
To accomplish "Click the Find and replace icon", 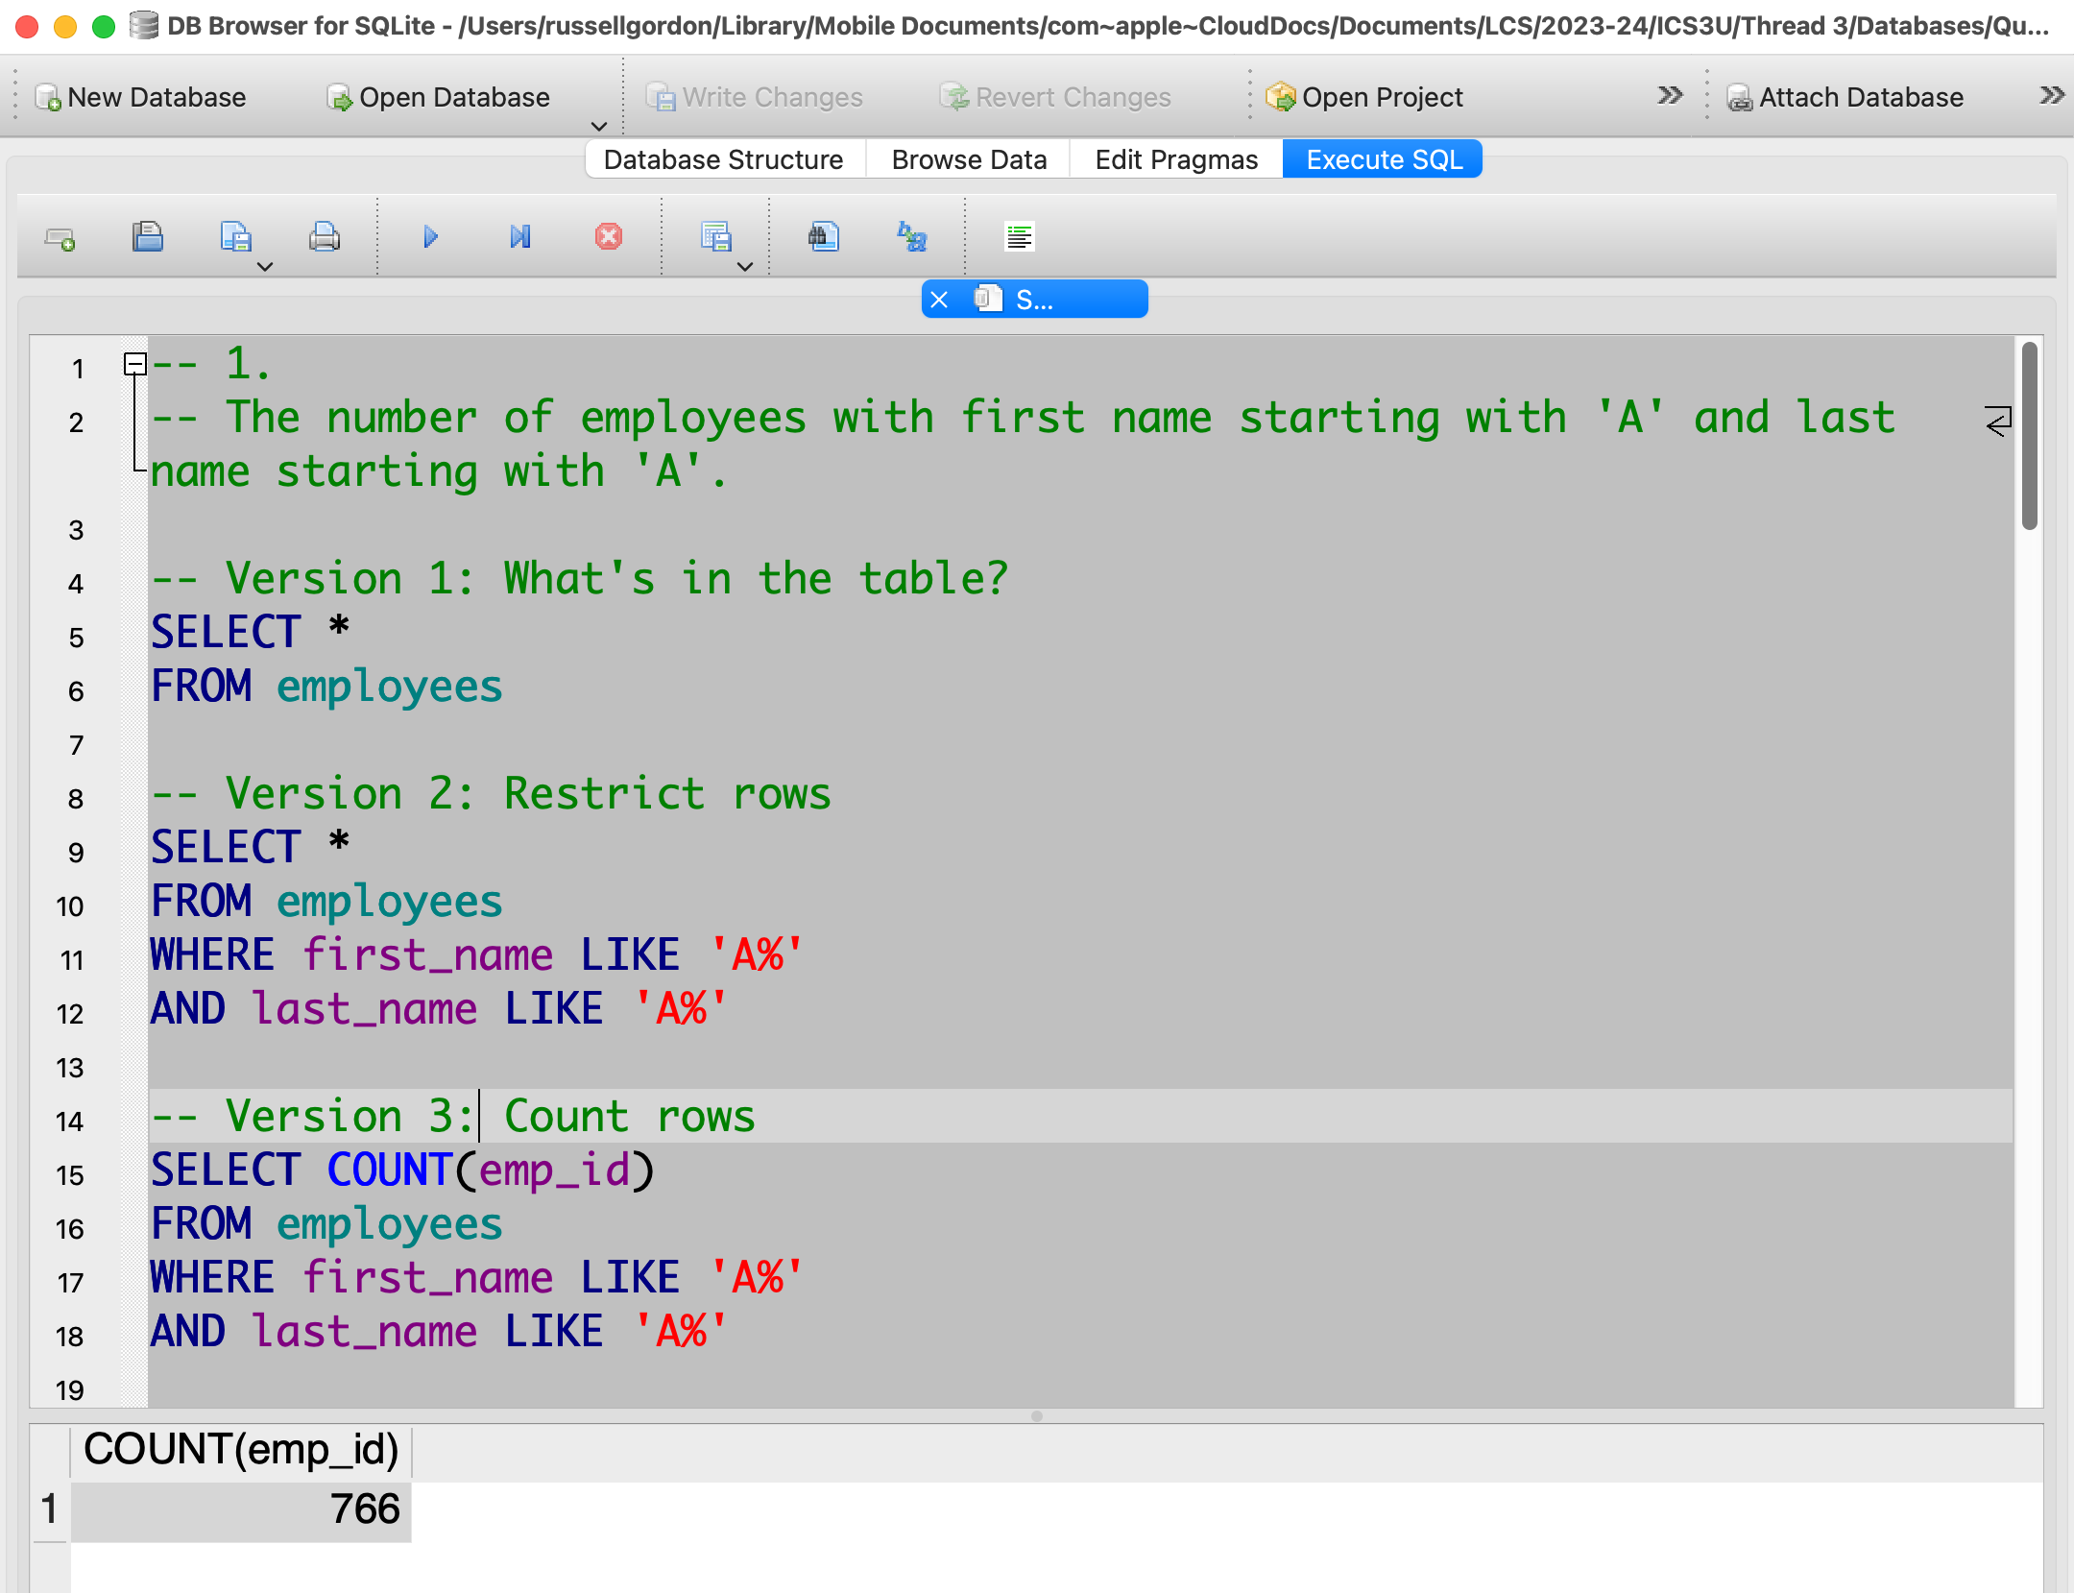I will point(911,236).
